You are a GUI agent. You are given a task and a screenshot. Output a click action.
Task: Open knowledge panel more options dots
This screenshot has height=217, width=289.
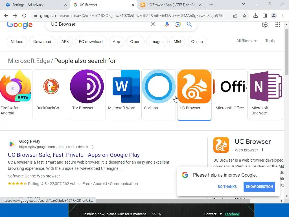point(262,150)
